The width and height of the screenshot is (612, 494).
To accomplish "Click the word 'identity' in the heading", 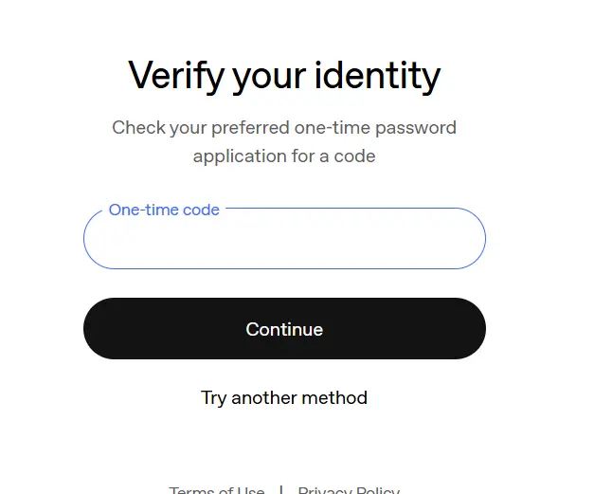I will click(377, 76).
